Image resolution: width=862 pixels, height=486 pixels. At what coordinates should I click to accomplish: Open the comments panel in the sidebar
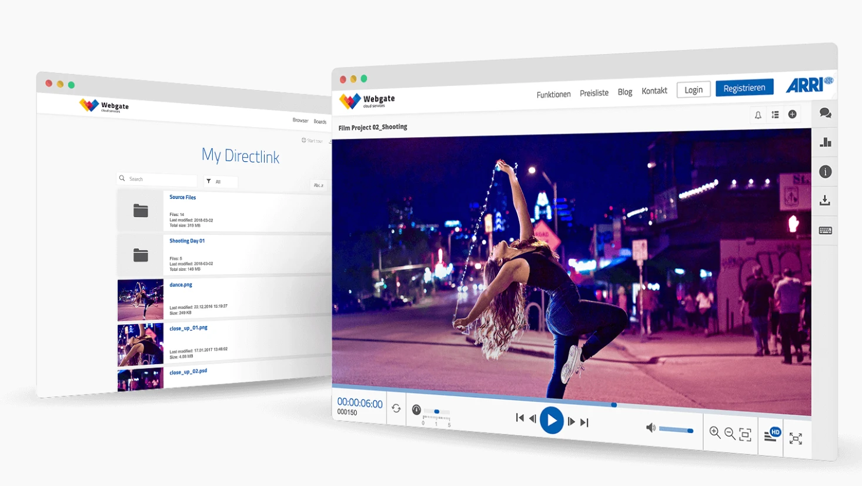click(x=825, y=112)
